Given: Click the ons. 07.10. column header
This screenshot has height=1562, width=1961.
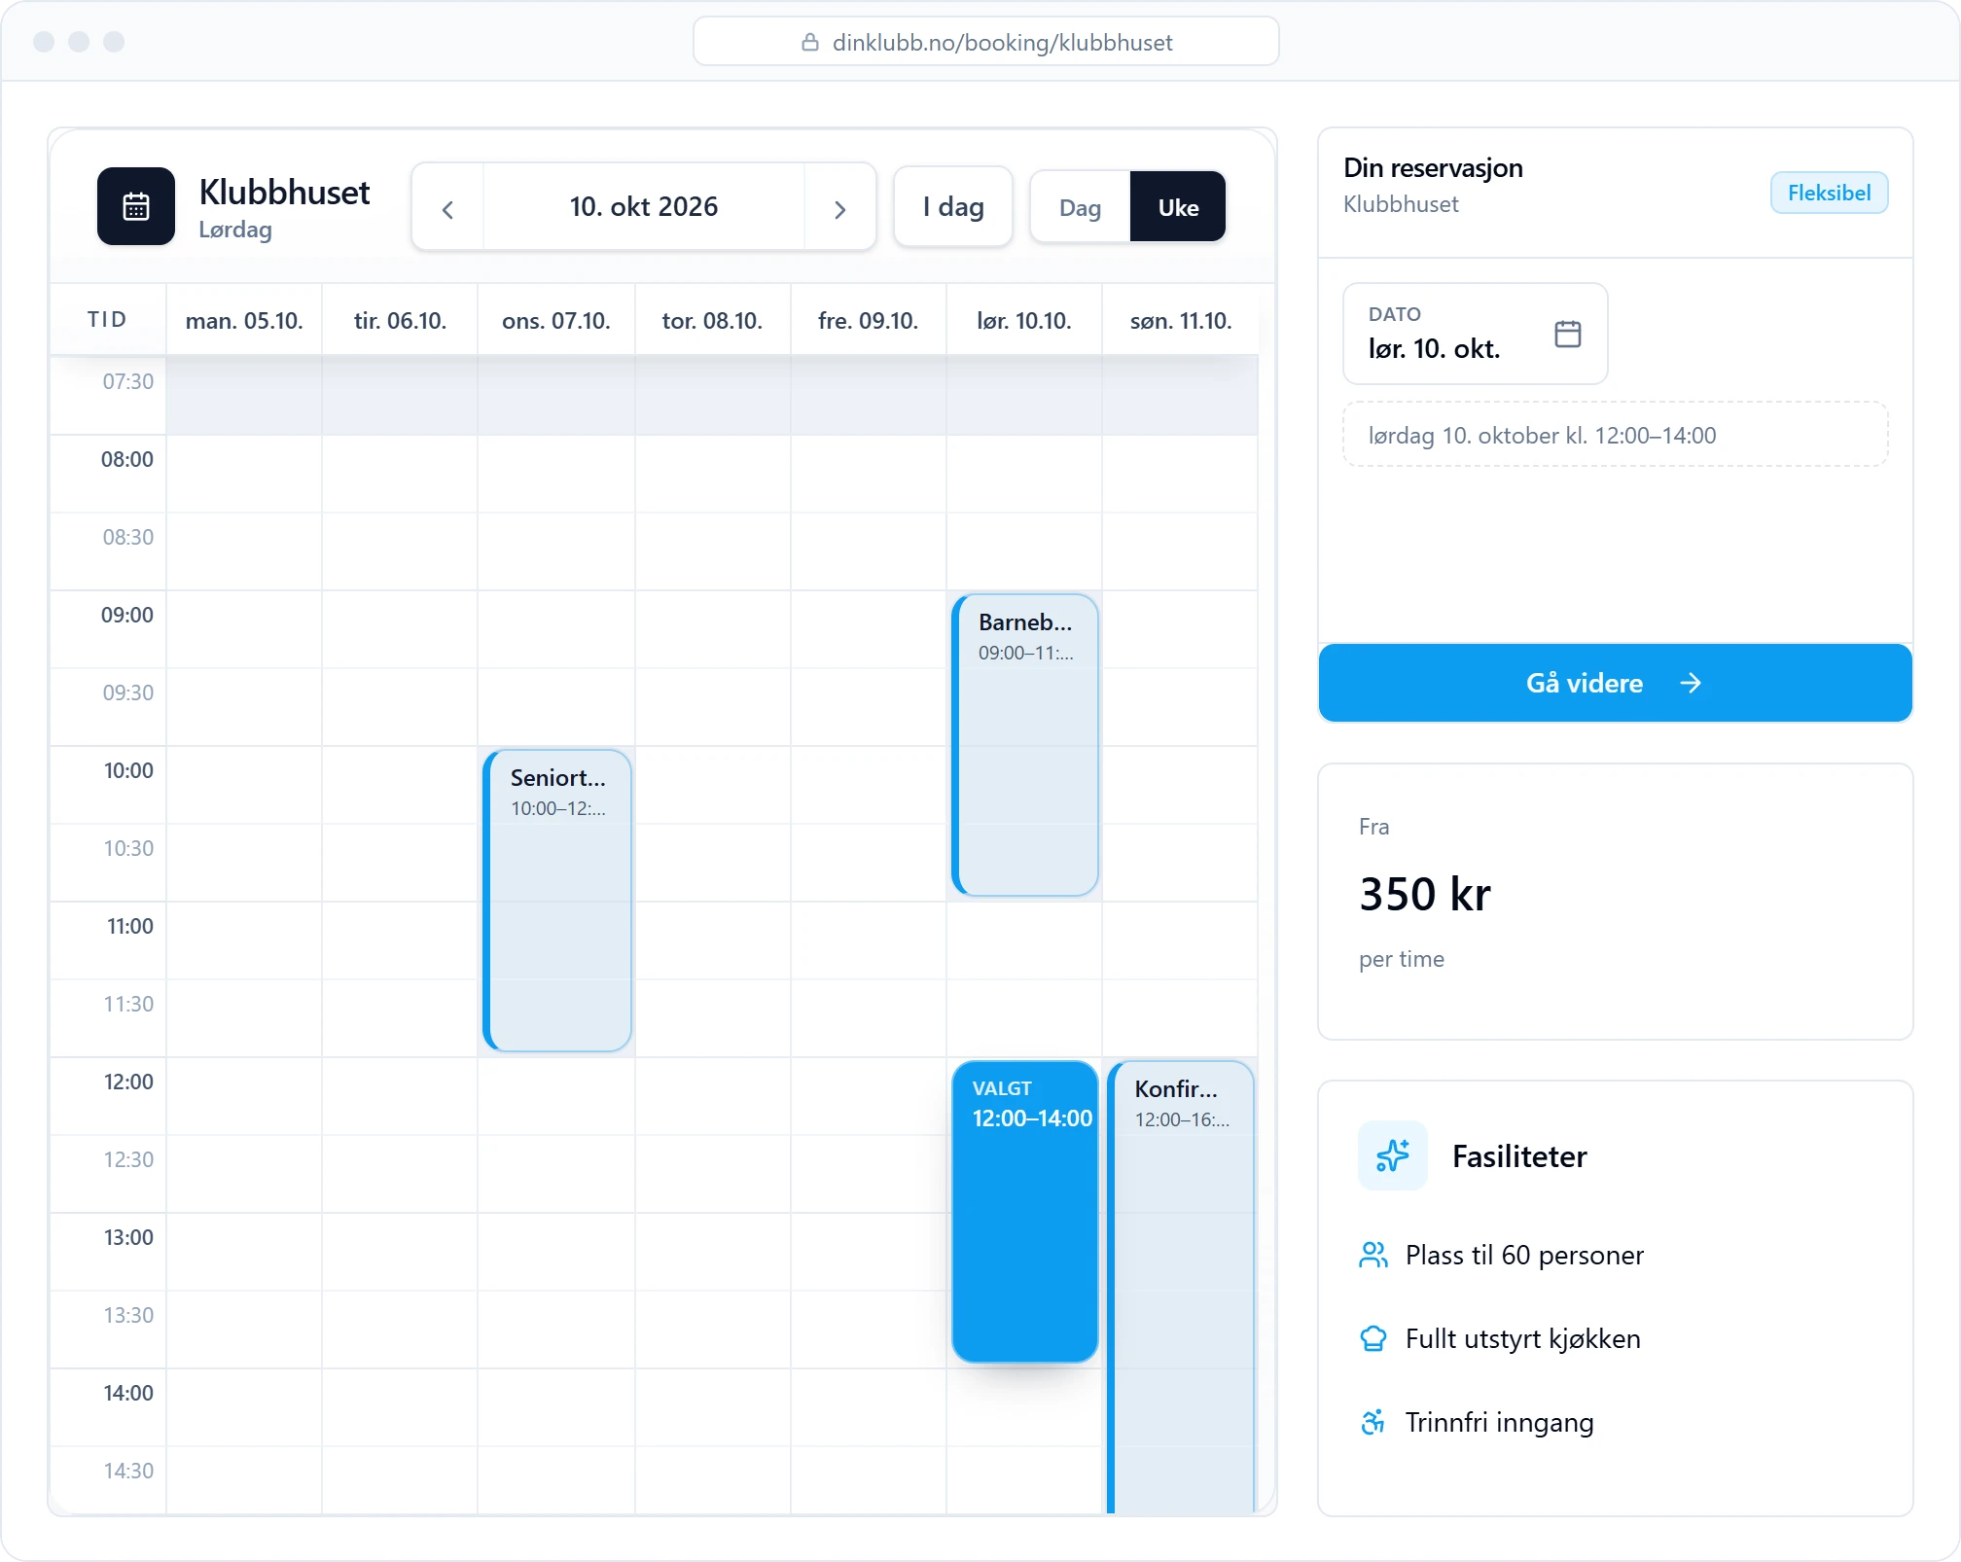Looking at the screenshot, I should coord(556,320).
